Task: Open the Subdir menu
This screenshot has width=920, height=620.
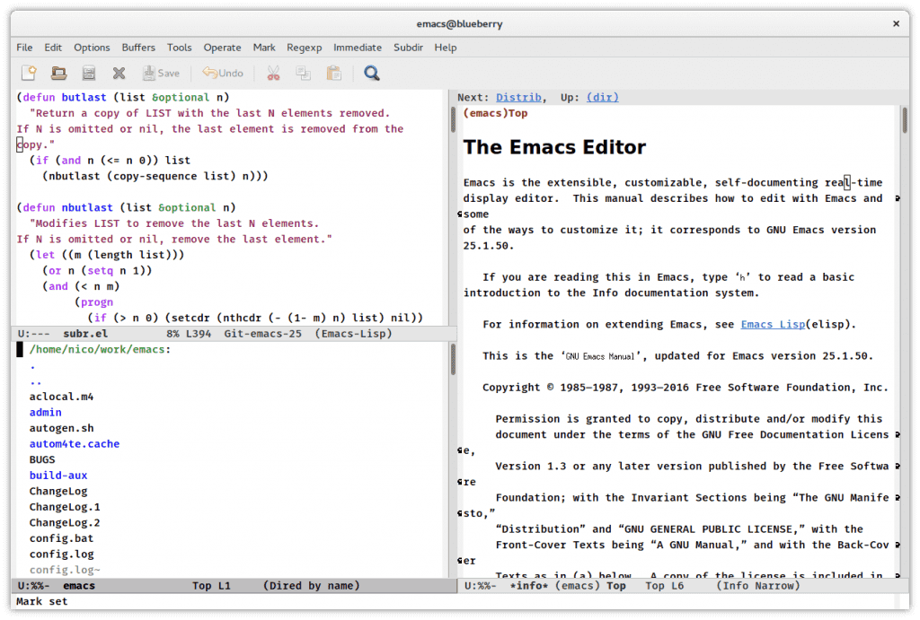Action: 407,48
